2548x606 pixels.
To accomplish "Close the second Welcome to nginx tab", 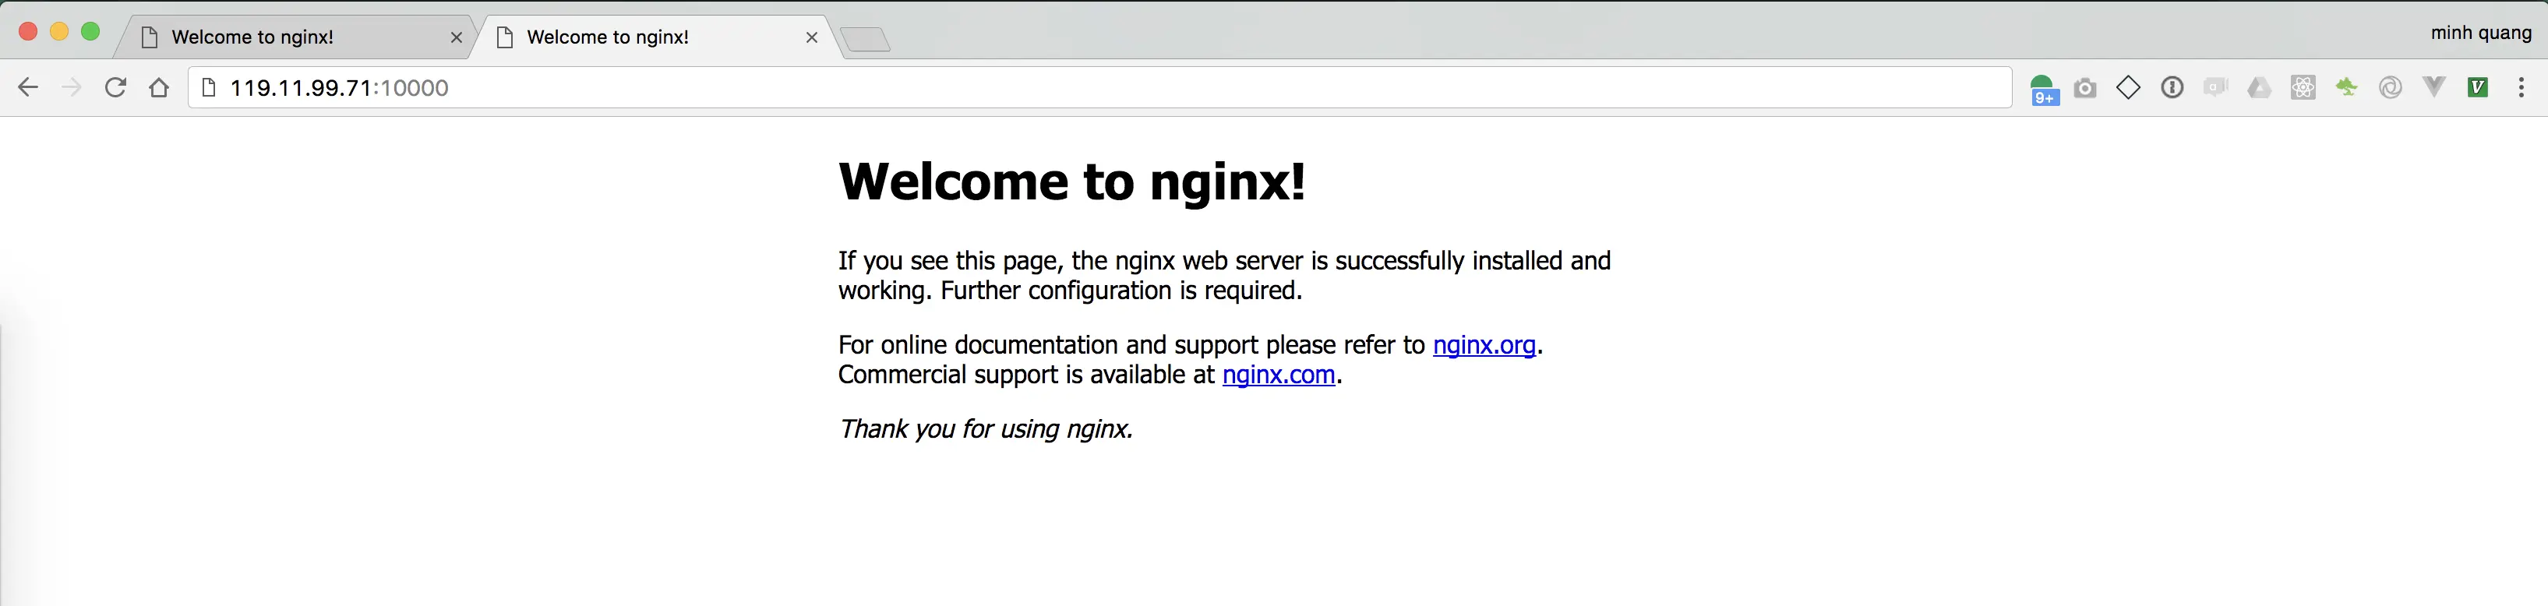I will click(x=812, y=37).
